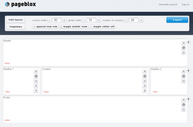The width and height of the screenshot is (193, 127).
Task: Focus the number of columns field
Action: [134, 20]
